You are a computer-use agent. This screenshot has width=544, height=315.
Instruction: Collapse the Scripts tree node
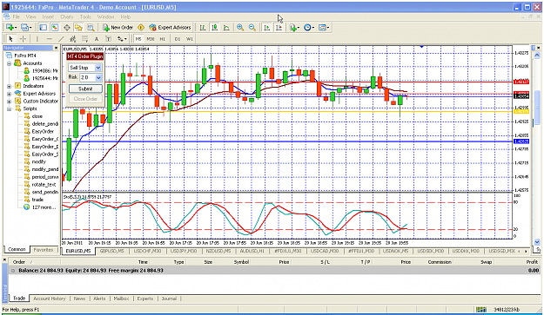(9, 108)
